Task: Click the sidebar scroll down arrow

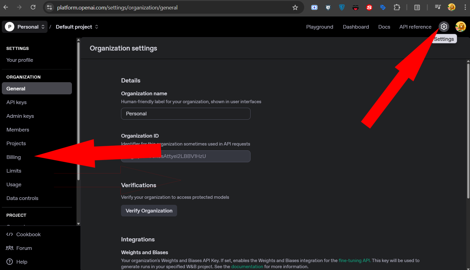Action: pyautogui.click(x=78, y=224)
